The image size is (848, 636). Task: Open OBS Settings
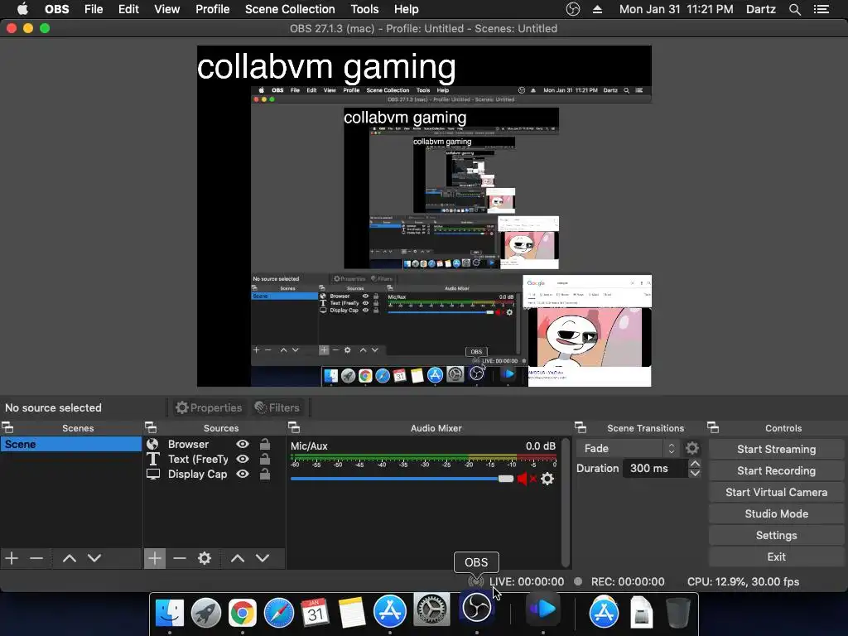coord(776,536)
